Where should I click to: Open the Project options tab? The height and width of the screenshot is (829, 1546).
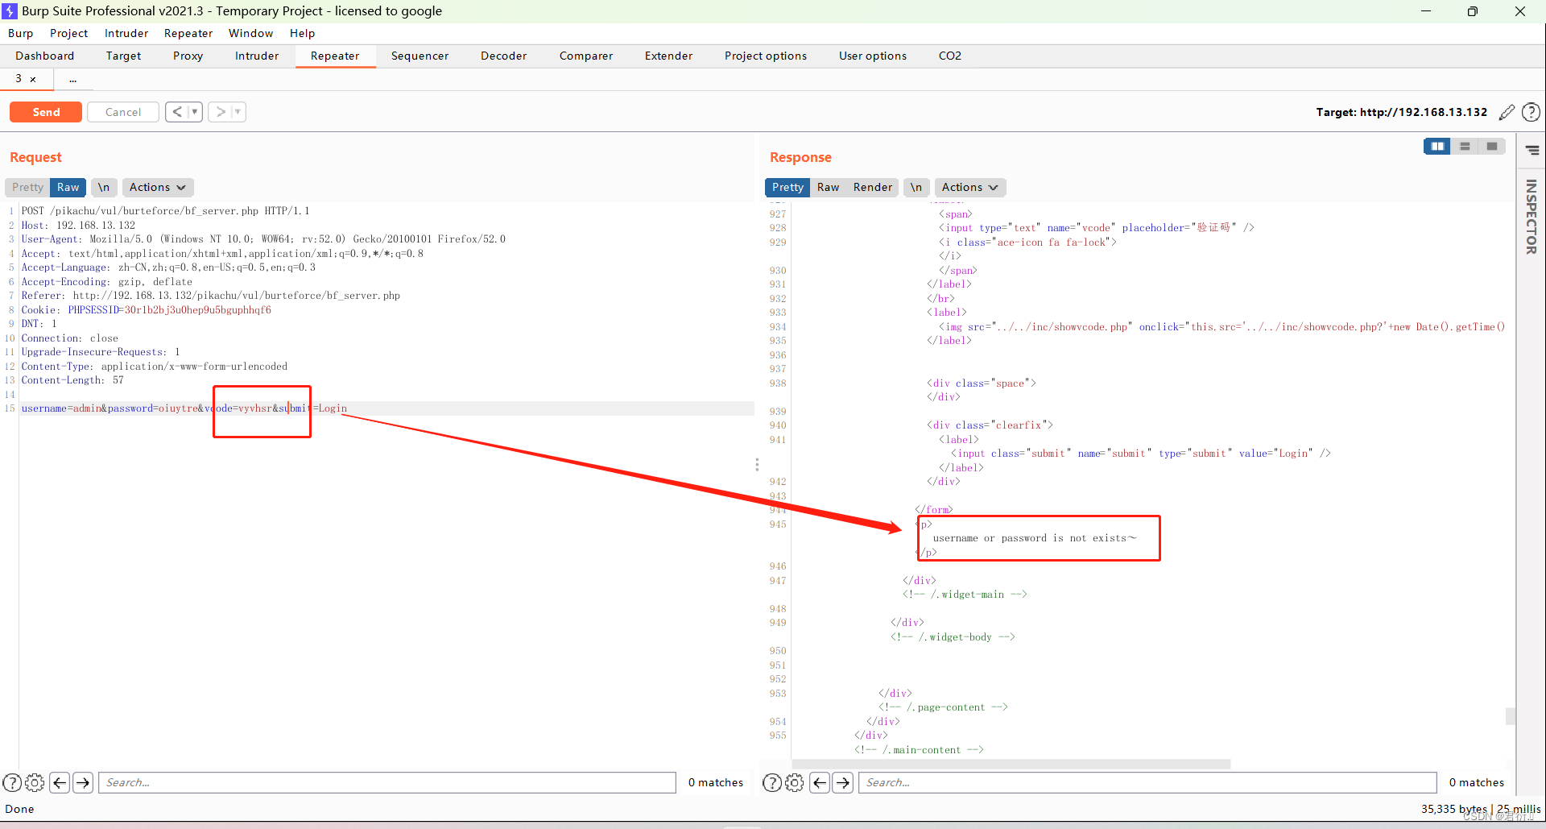(765, 56)
